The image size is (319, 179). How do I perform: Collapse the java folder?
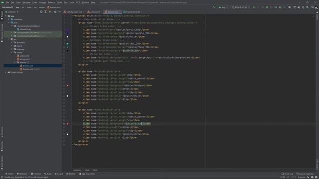coord(8,22)
